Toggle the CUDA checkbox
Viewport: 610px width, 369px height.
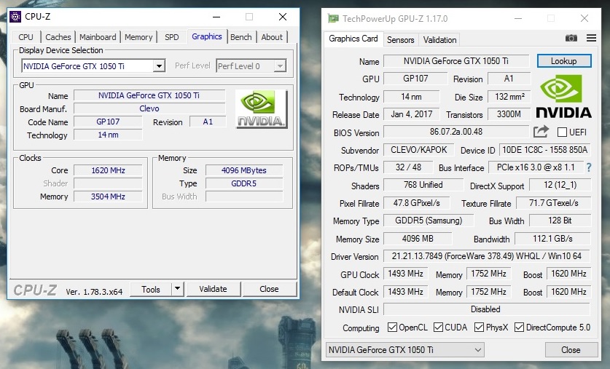[x=438, y=327]
